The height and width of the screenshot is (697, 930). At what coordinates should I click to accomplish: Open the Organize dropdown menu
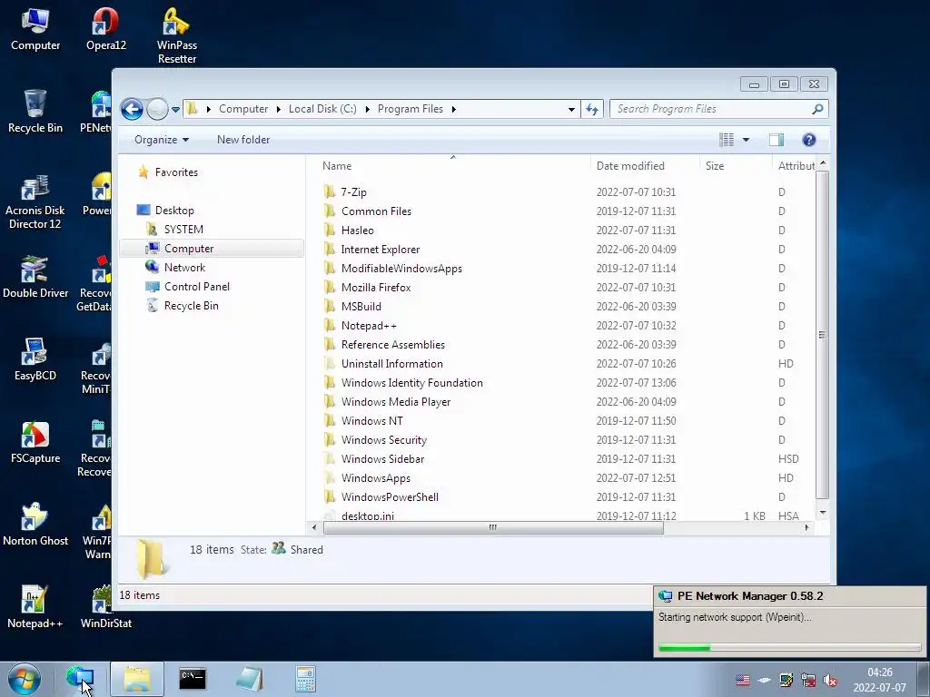pos(162,140)
